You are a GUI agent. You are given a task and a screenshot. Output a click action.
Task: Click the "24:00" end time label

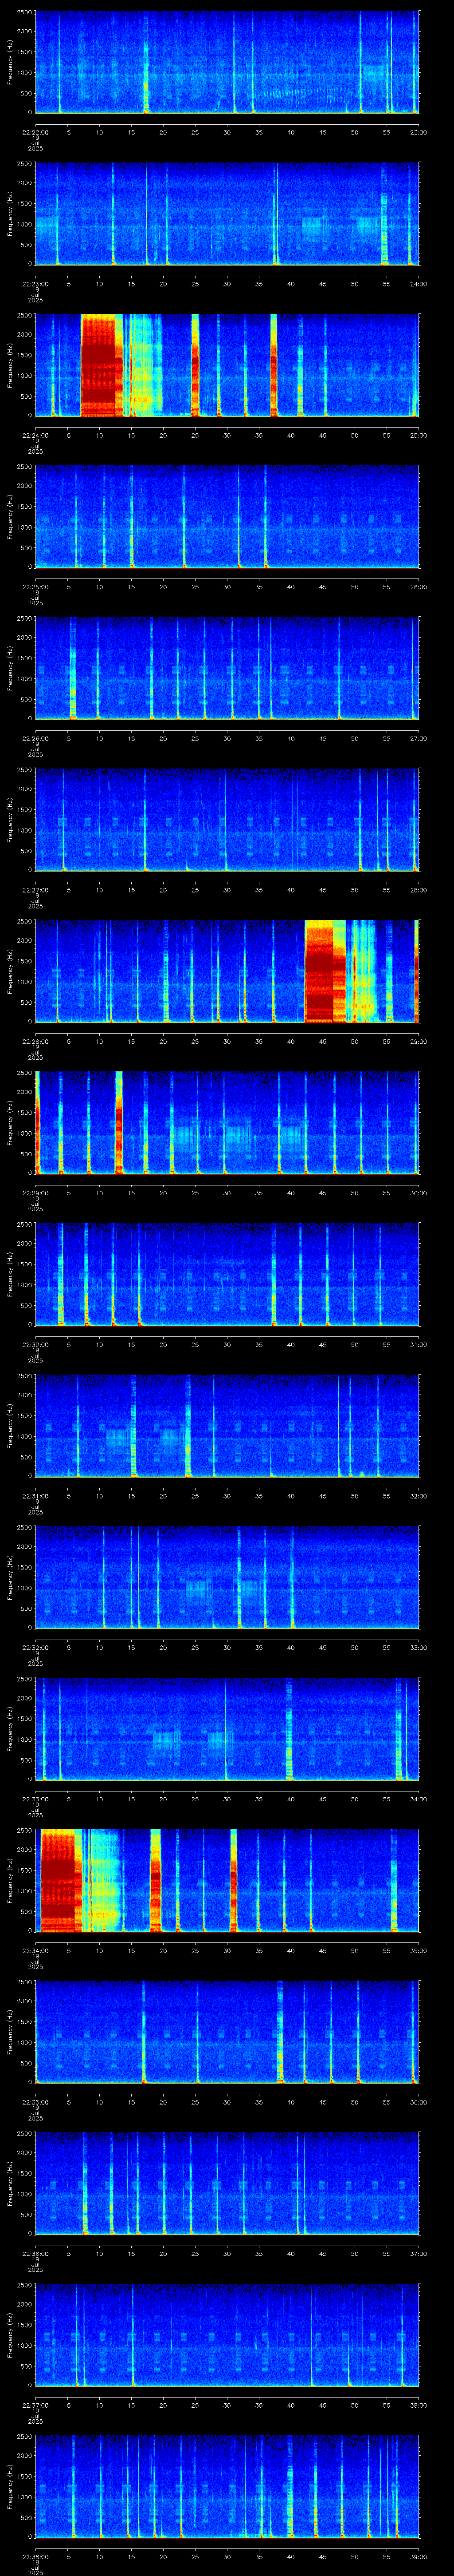419,284
